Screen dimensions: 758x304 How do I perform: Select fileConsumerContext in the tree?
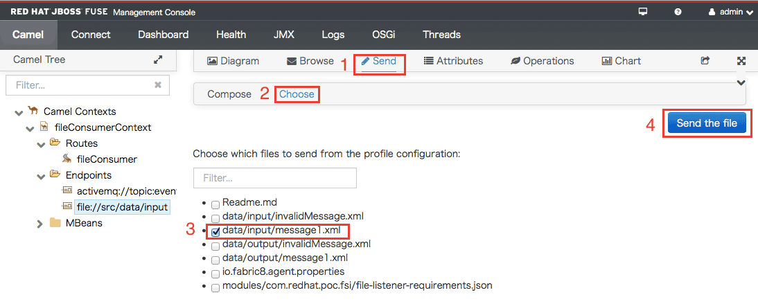pos(103,127)
